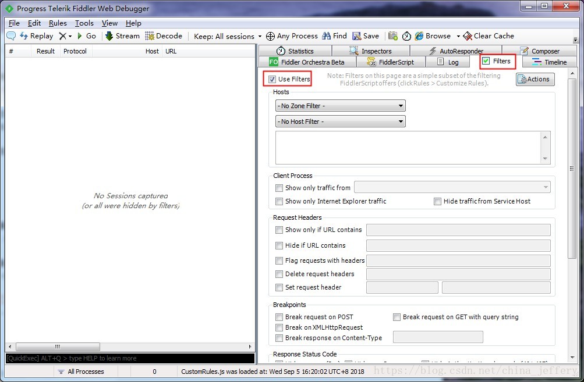The width and height of the screenshot is (584, 382).
Task: Switch to the AutoResponder tab
Action: point(456,51)
